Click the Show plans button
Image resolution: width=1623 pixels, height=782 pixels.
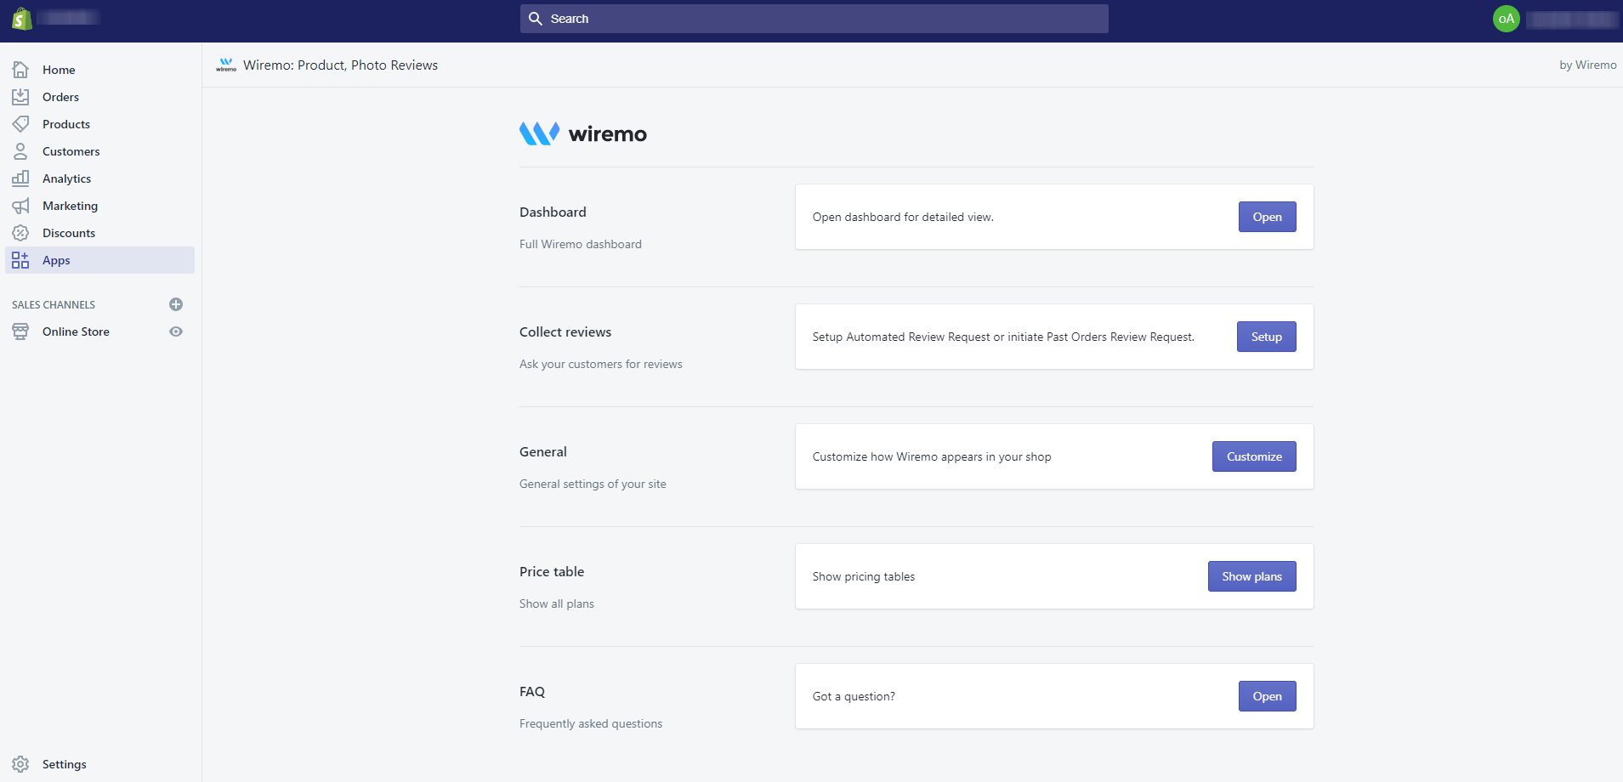coord(1251,576)
